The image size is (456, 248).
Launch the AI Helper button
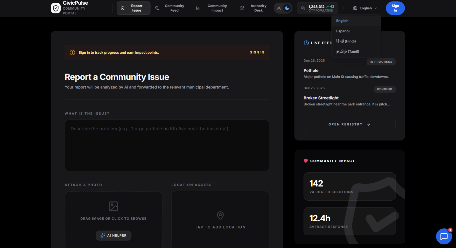(113, 236)
